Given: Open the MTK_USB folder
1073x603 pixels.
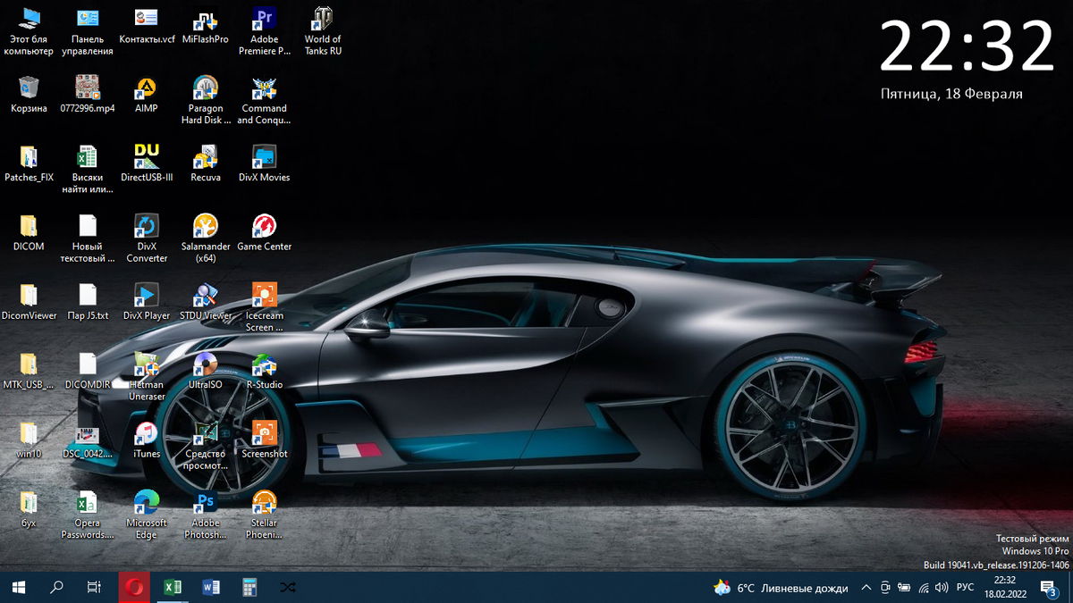Looking at the screenshot, I should click(x=29, y=370).
